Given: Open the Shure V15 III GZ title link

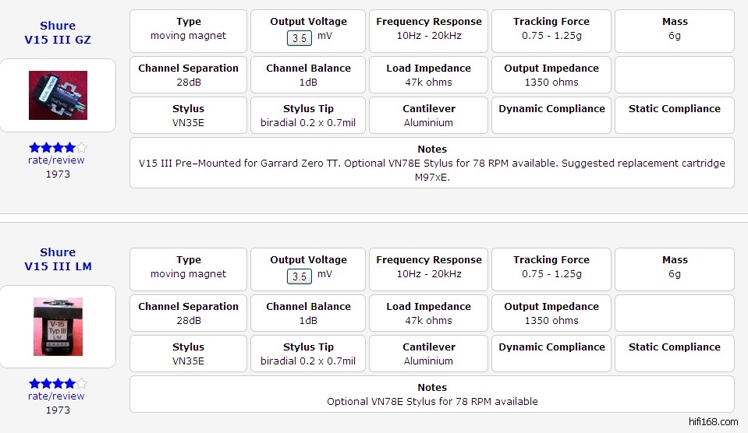Looking at the screenshot, I should pos(58,33).
